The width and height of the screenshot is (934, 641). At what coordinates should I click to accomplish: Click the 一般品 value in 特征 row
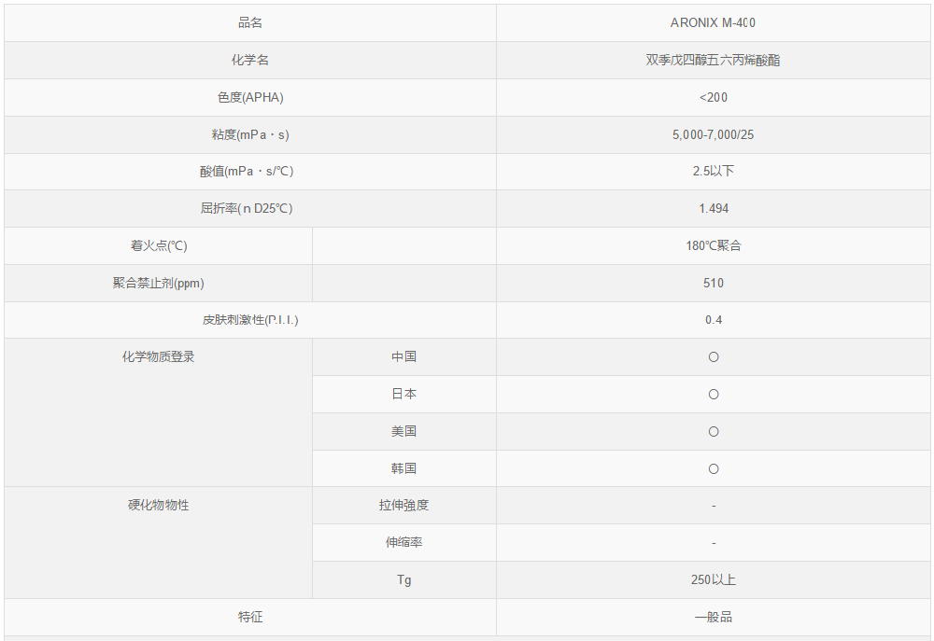[x=714, y=617]
